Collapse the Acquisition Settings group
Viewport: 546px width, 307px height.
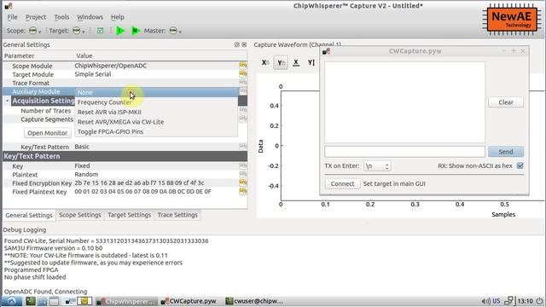coord(8,101)
